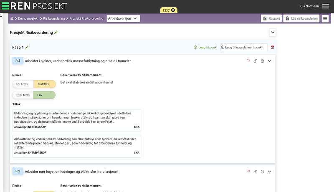Select the R-2 badge label
Screen dimensions: 334x192
[18, 172]
